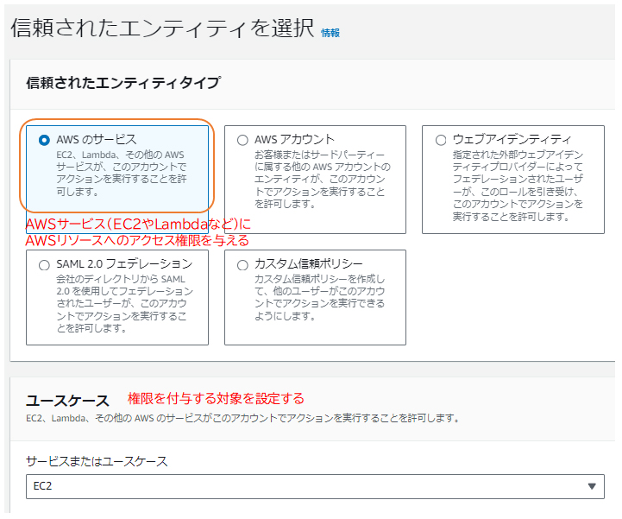Viewport: 622px width, 519px height.
Task: Click the ユースケース section heading
Action: click(x=67, y=401)
